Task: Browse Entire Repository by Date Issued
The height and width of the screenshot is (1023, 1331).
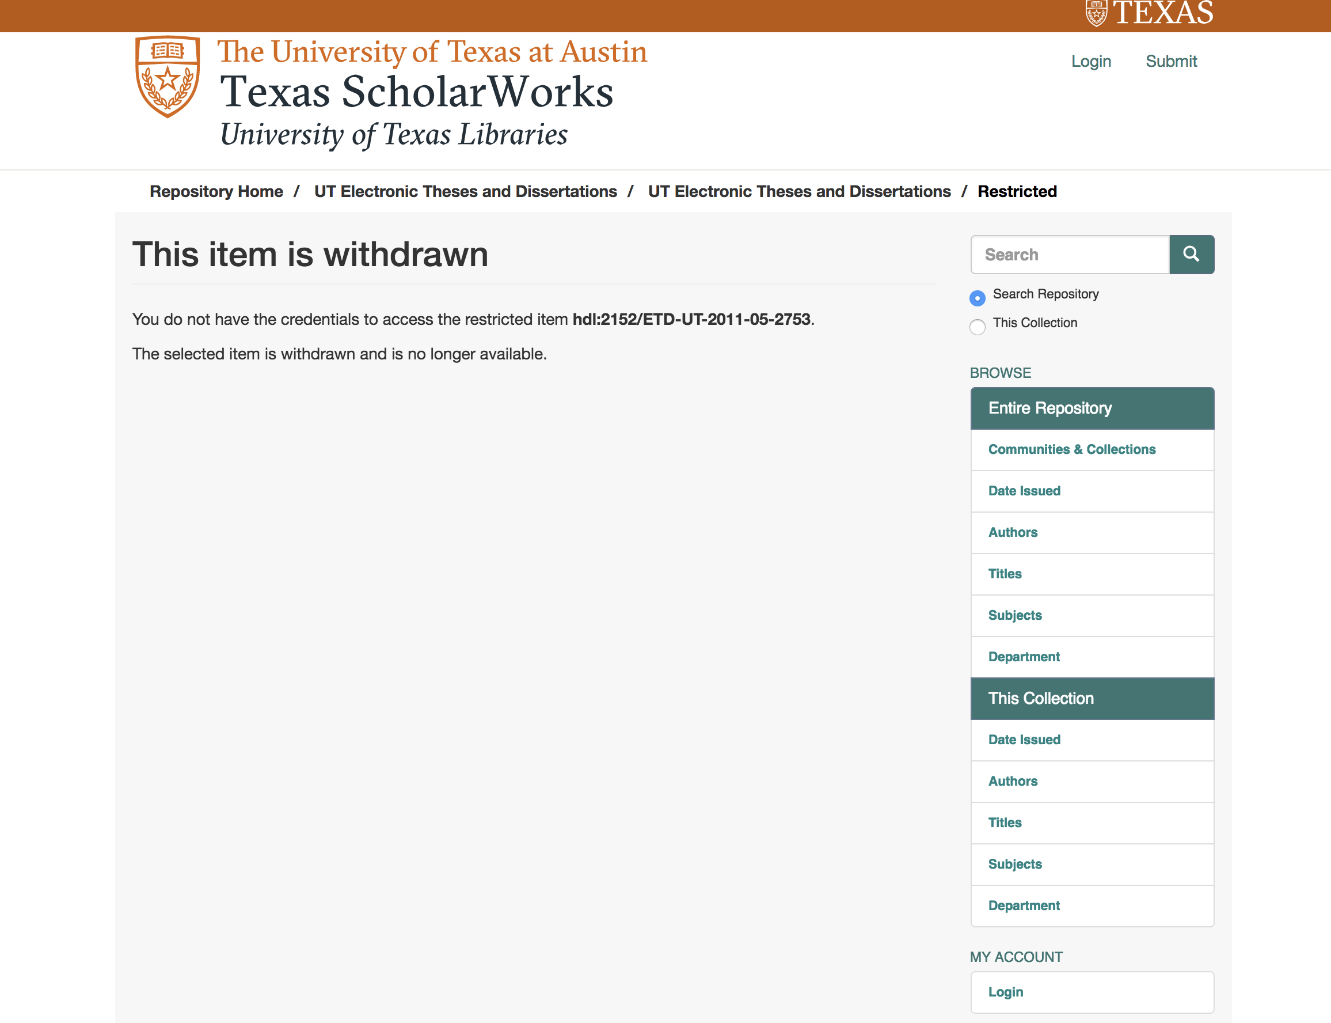Action: [1024, 491]
